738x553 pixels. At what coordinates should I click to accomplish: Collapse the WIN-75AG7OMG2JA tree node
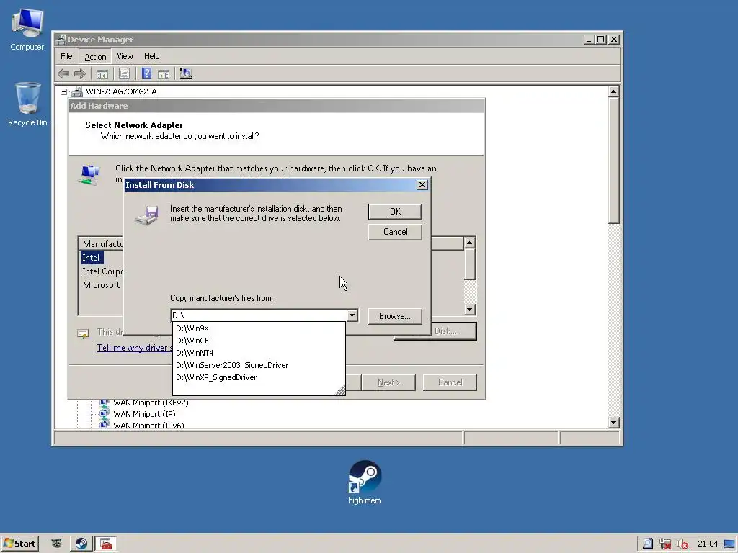coord(63,91)
